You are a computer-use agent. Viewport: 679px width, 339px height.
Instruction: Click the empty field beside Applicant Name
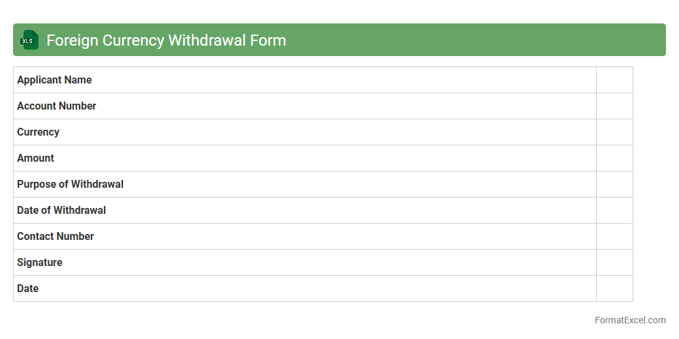pos(614,80)
